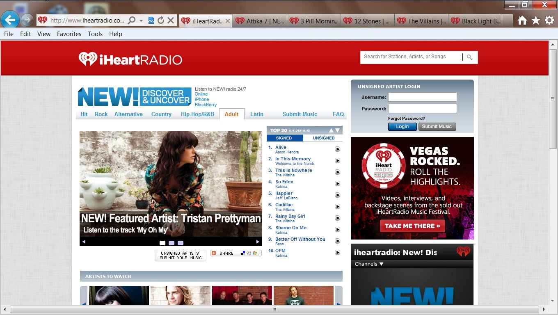Click the search magnifier icon in header
The width and height of the screenshot is (558, 315).
[x=470, y=57]
